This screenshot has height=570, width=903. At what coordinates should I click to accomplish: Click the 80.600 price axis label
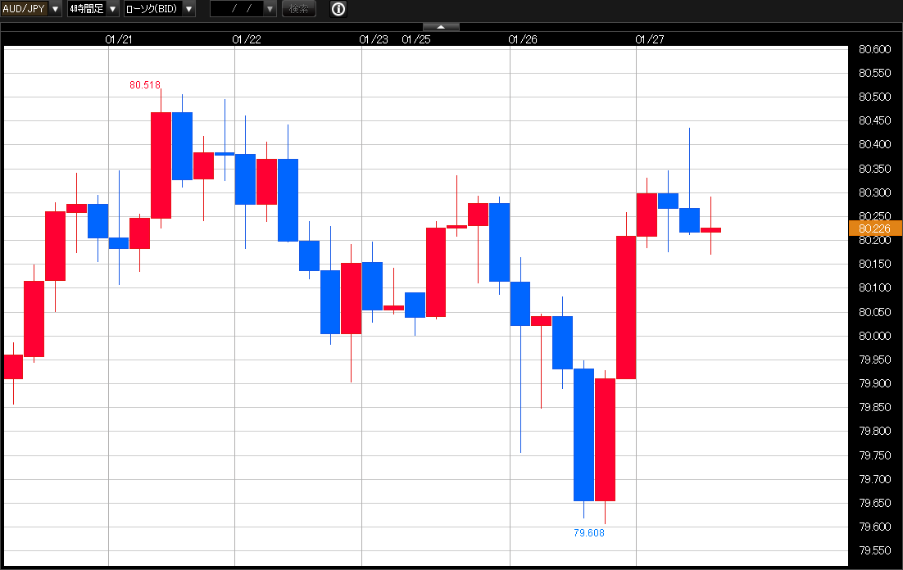click(x=875, y=49)
